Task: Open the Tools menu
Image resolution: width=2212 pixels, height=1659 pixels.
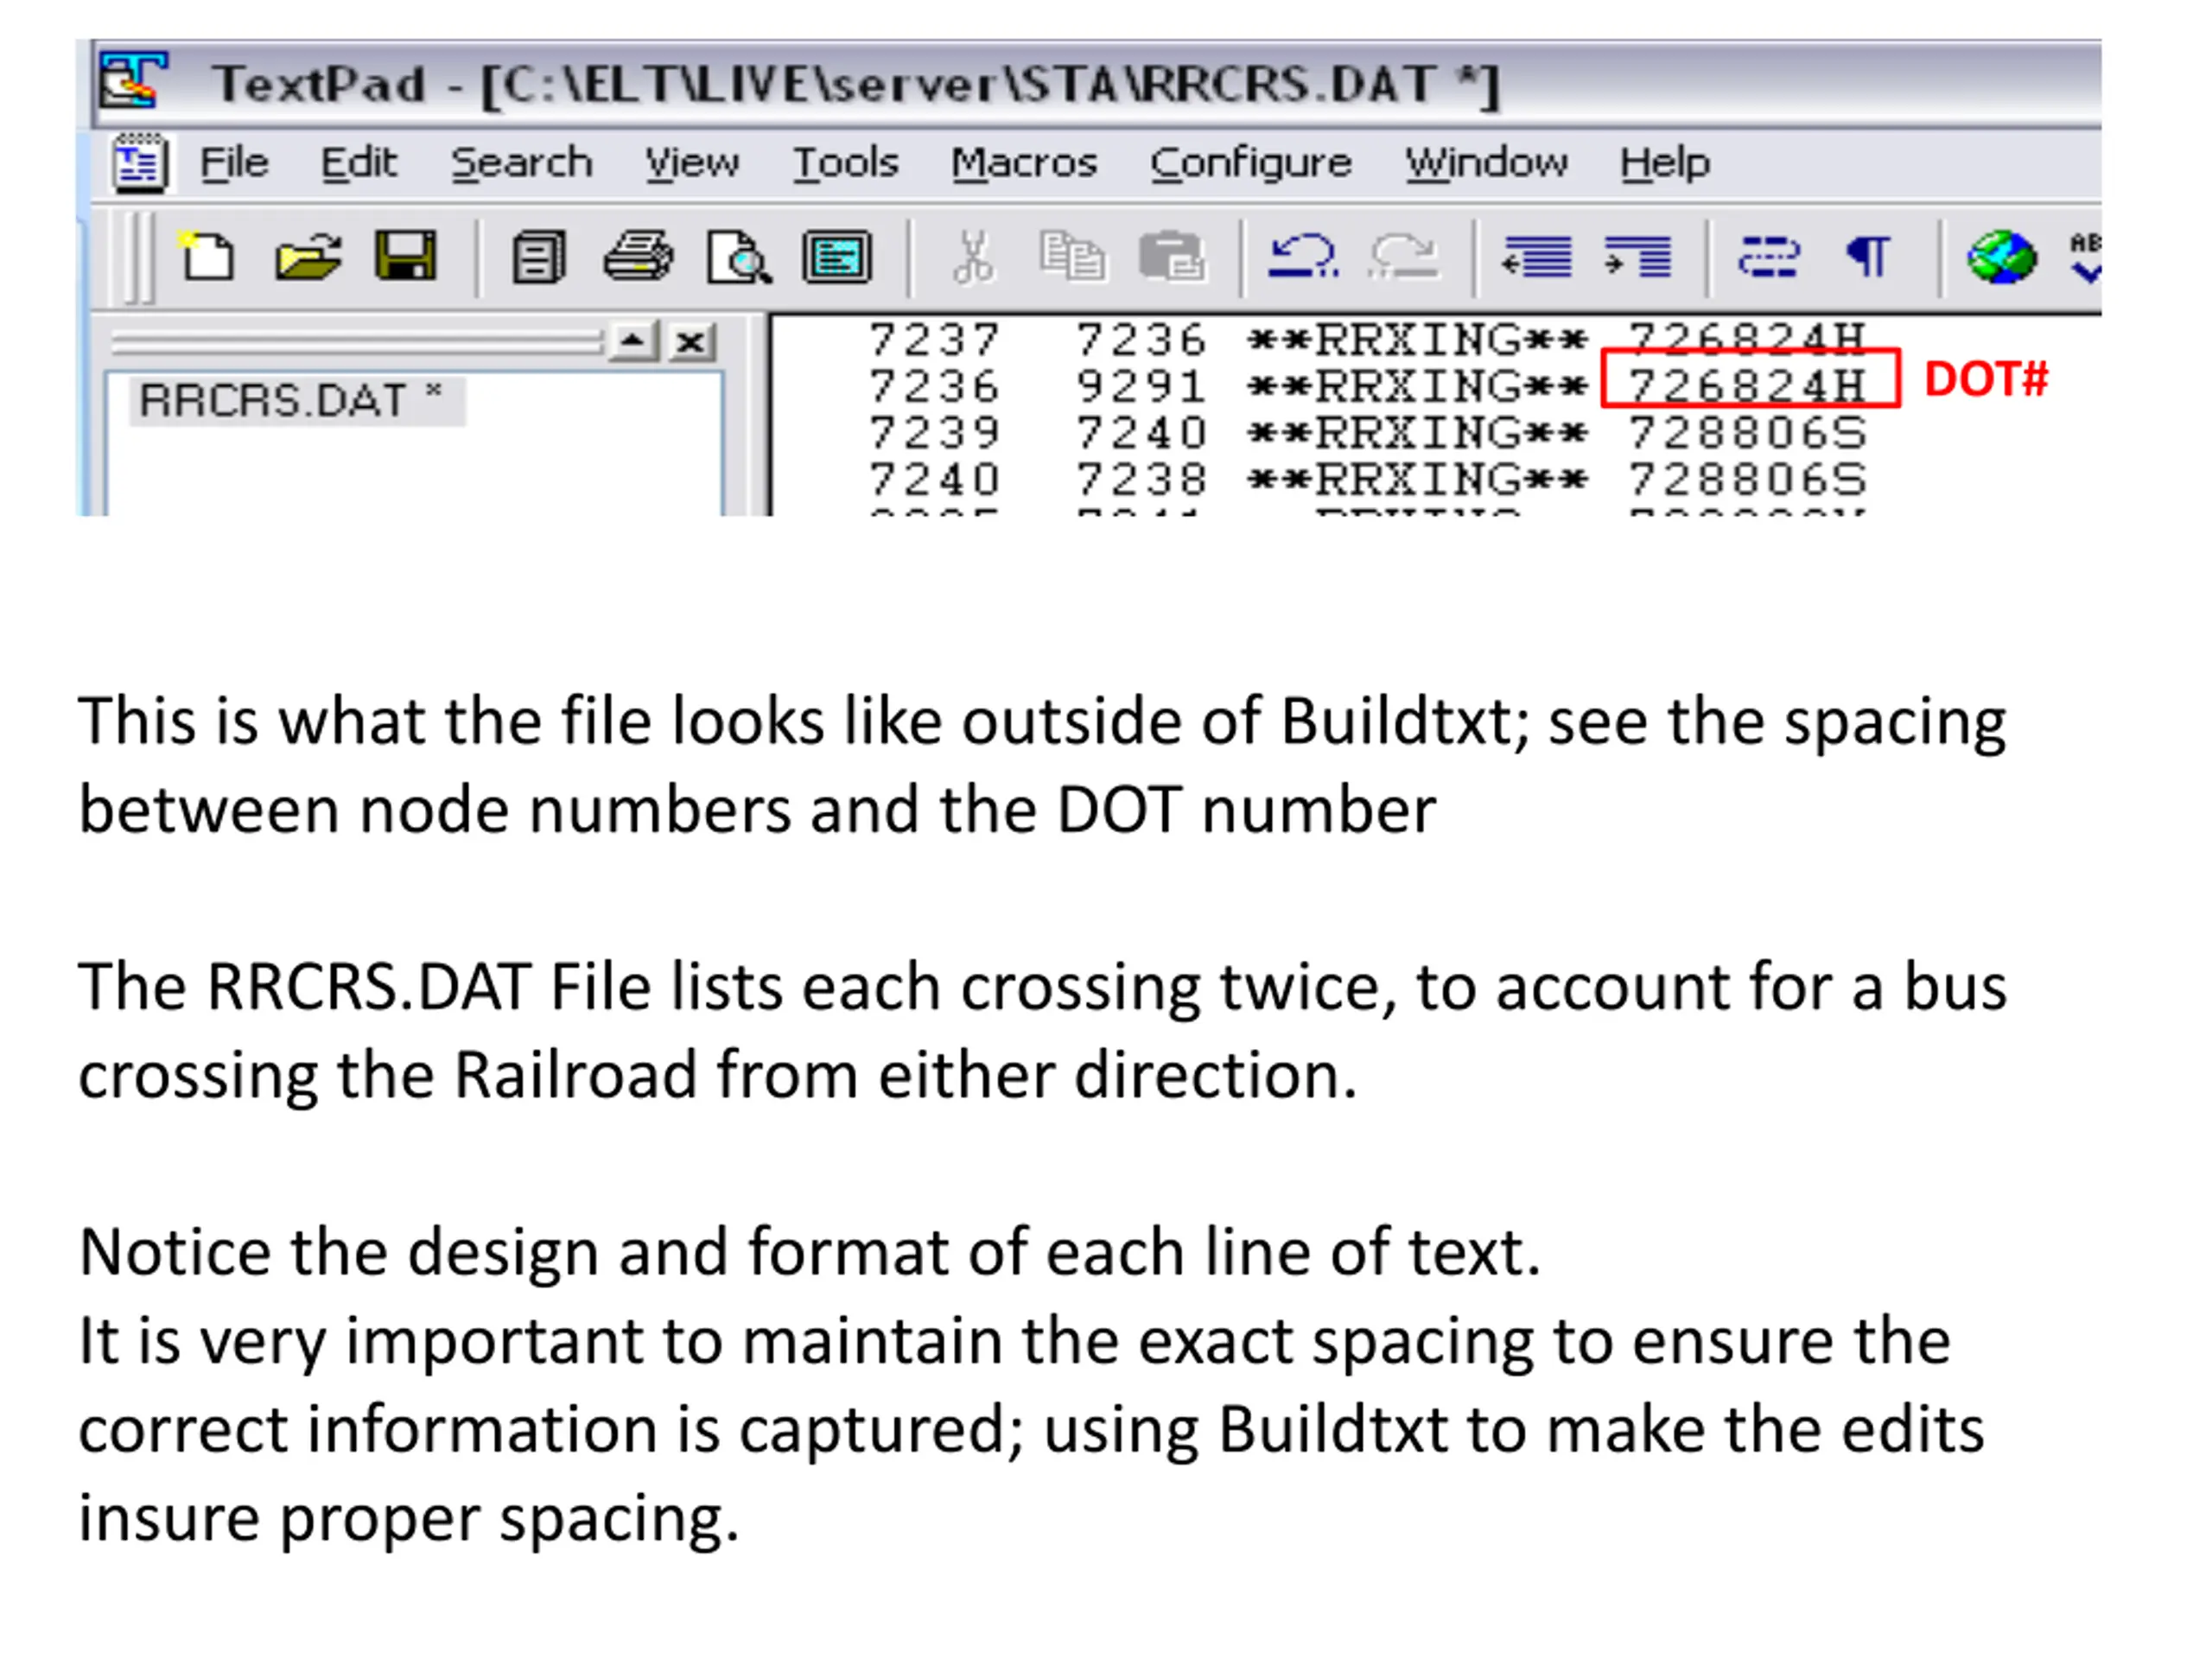Action: pos(845,162)
